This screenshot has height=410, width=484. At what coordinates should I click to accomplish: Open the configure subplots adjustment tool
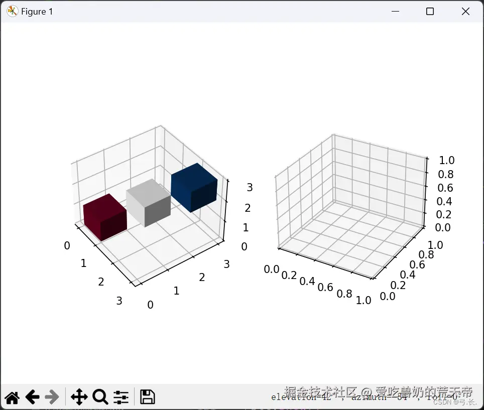pos(122,396)
